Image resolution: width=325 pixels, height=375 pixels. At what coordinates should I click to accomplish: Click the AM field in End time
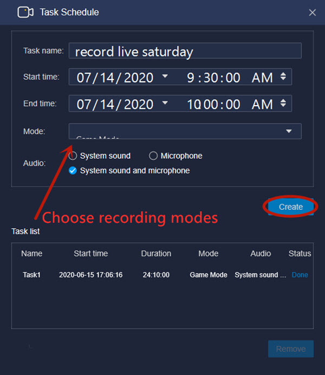point(262,105)
